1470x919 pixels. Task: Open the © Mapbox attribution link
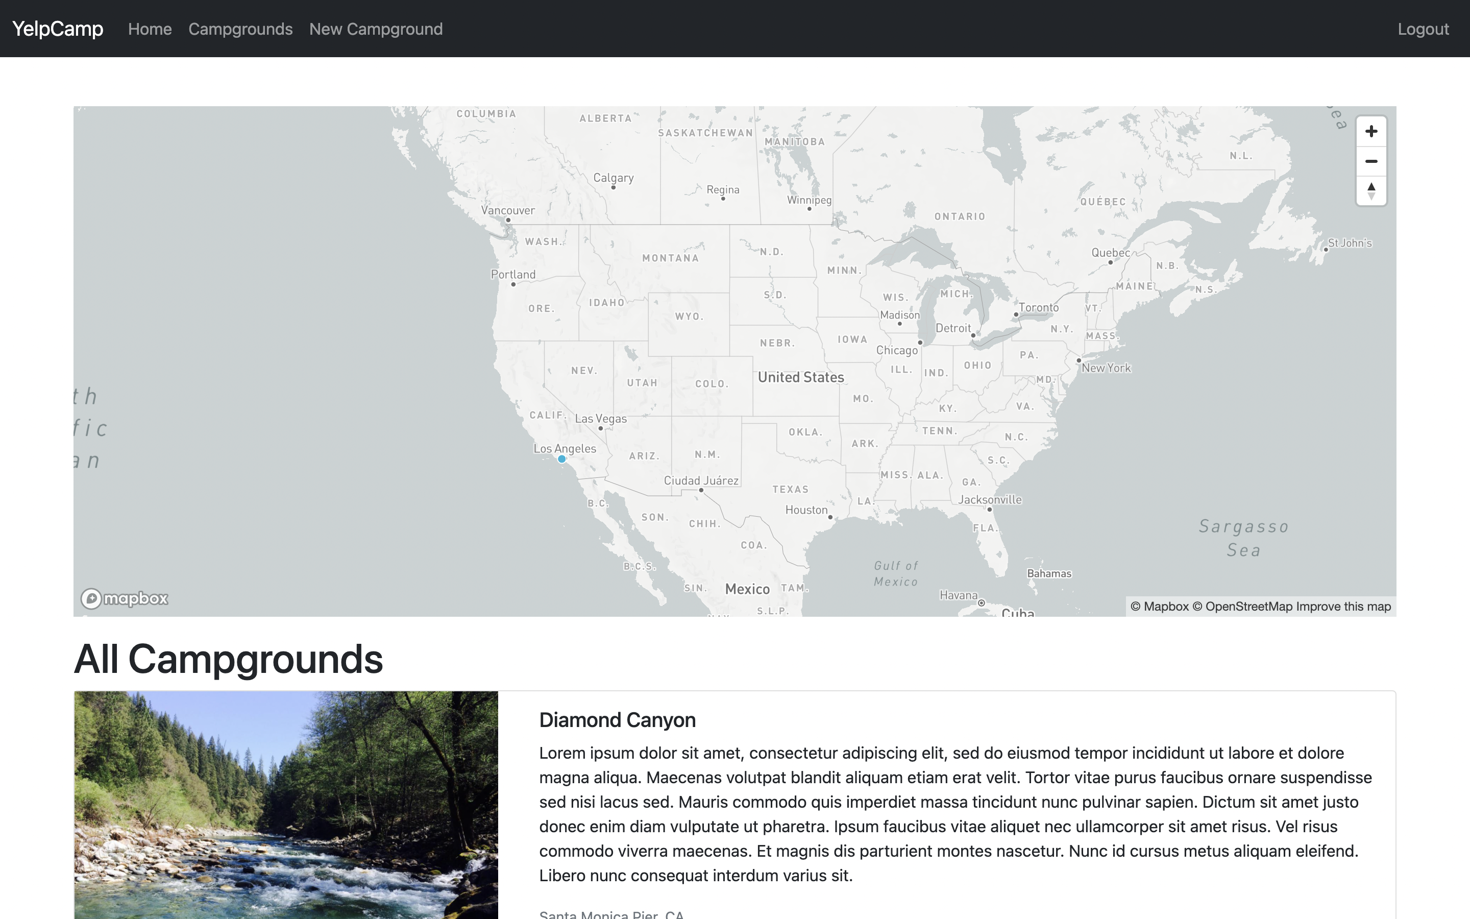pyautogui.click(x=1159, y=607)
